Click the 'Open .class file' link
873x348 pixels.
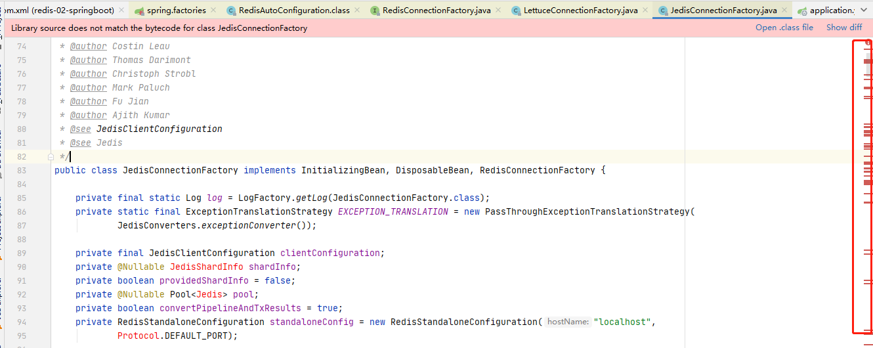click(x=784, y=28)
